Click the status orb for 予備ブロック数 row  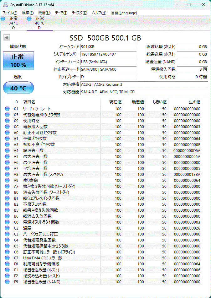[x=7, y=138]
